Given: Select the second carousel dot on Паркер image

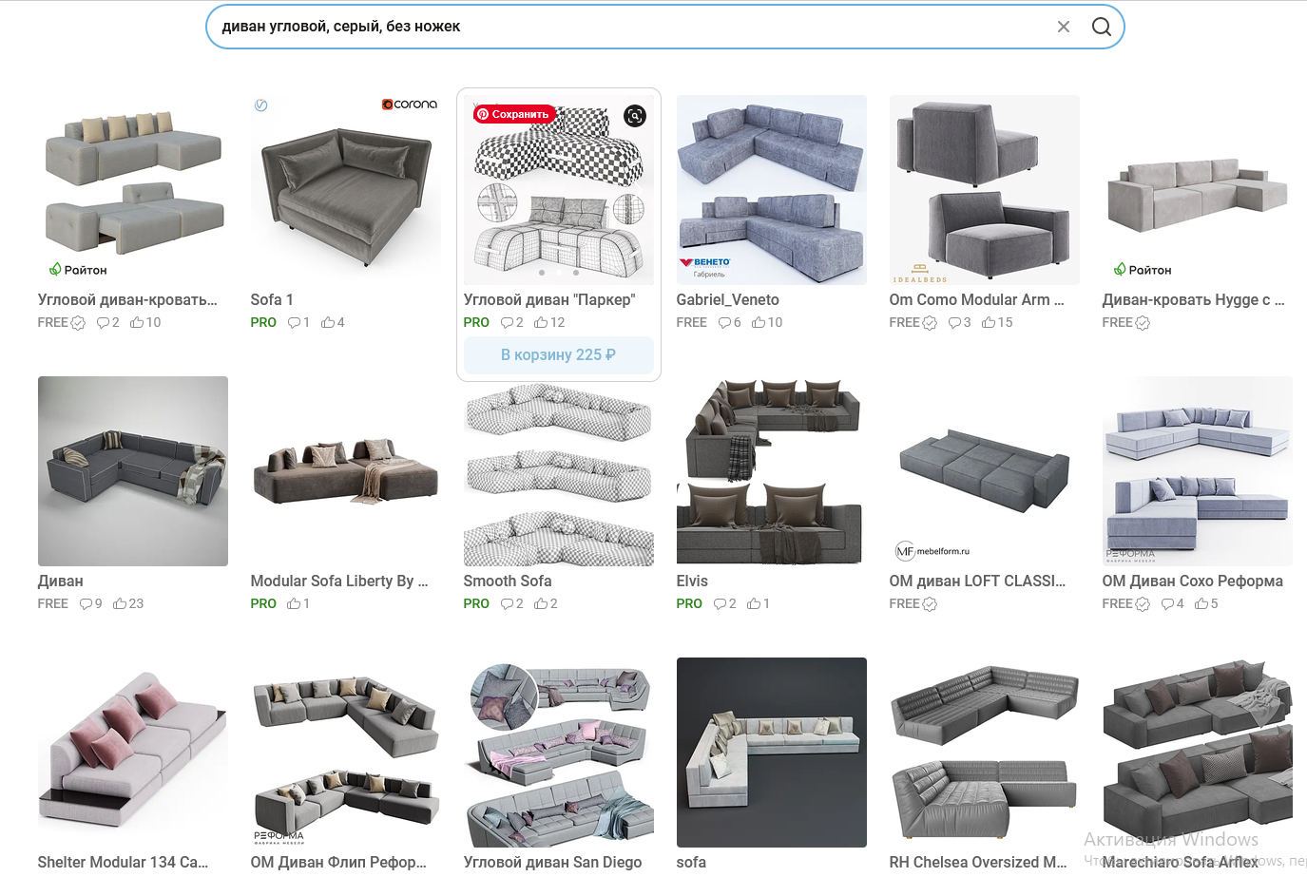Looking at the screenshot, I should pyautogui.click(x=559, y=273).
